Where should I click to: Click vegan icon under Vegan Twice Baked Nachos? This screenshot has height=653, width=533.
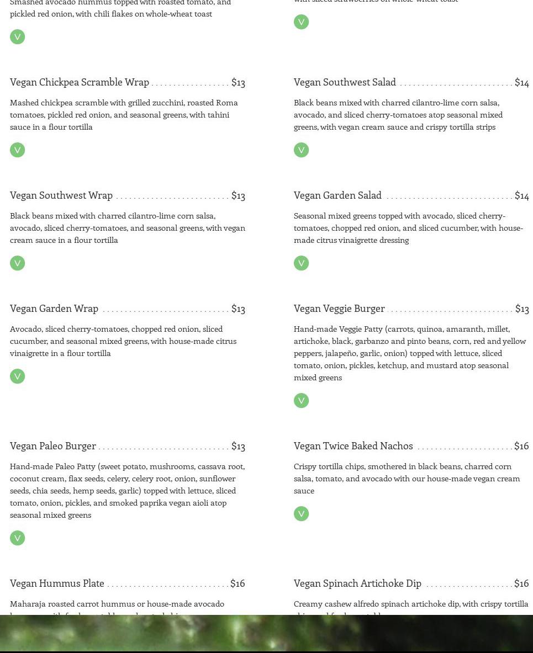click(x=301, y=514)
